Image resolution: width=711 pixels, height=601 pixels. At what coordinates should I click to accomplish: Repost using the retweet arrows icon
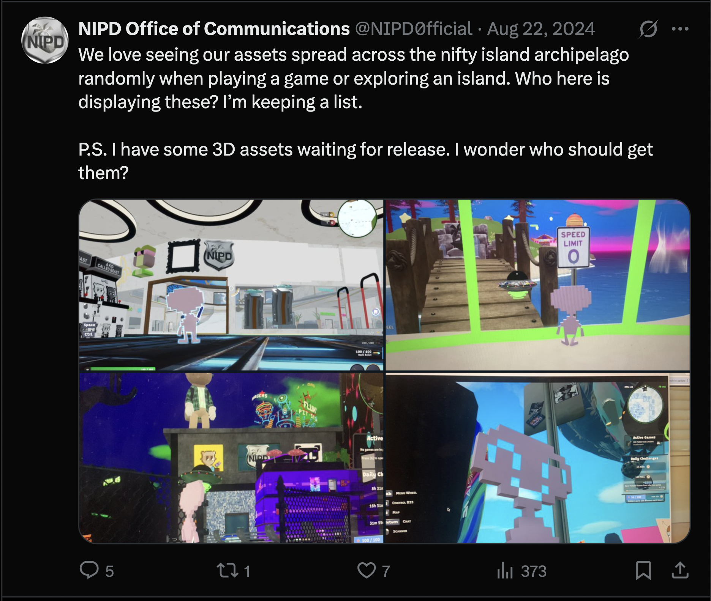click(x=227, y=570)
